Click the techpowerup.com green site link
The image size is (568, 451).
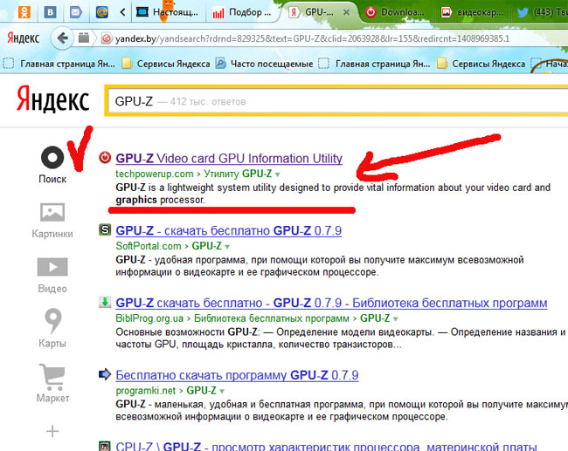155,174
